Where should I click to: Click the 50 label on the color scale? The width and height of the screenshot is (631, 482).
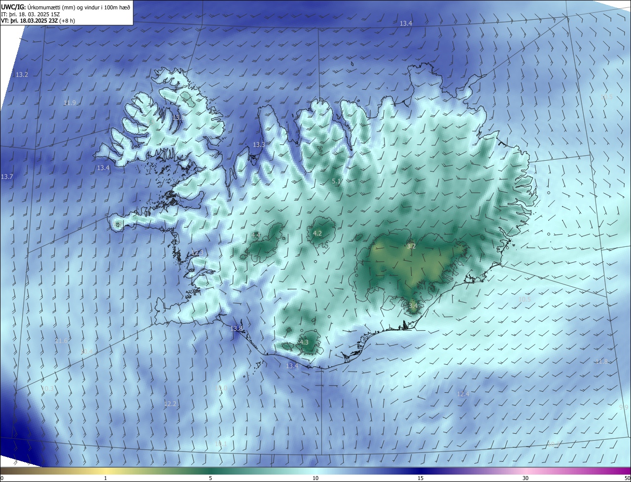pyautogui.click(x=627, y=478)
